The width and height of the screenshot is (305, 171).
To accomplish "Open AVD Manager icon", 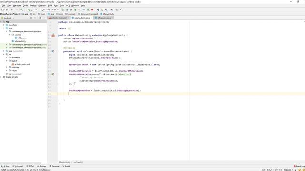I will pyautogui.click(x=102, y=9).
